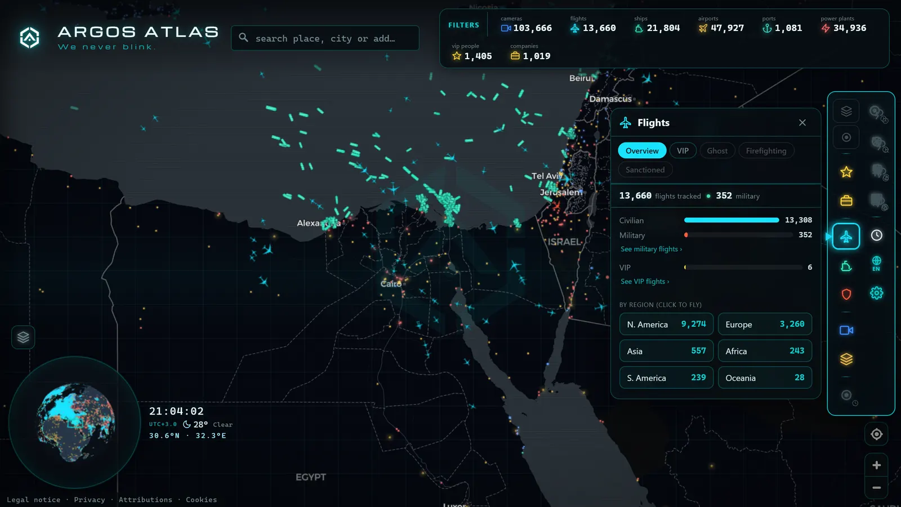
Task: Switch to the VIP tab in Flights
Action: (x=683, y=151)
